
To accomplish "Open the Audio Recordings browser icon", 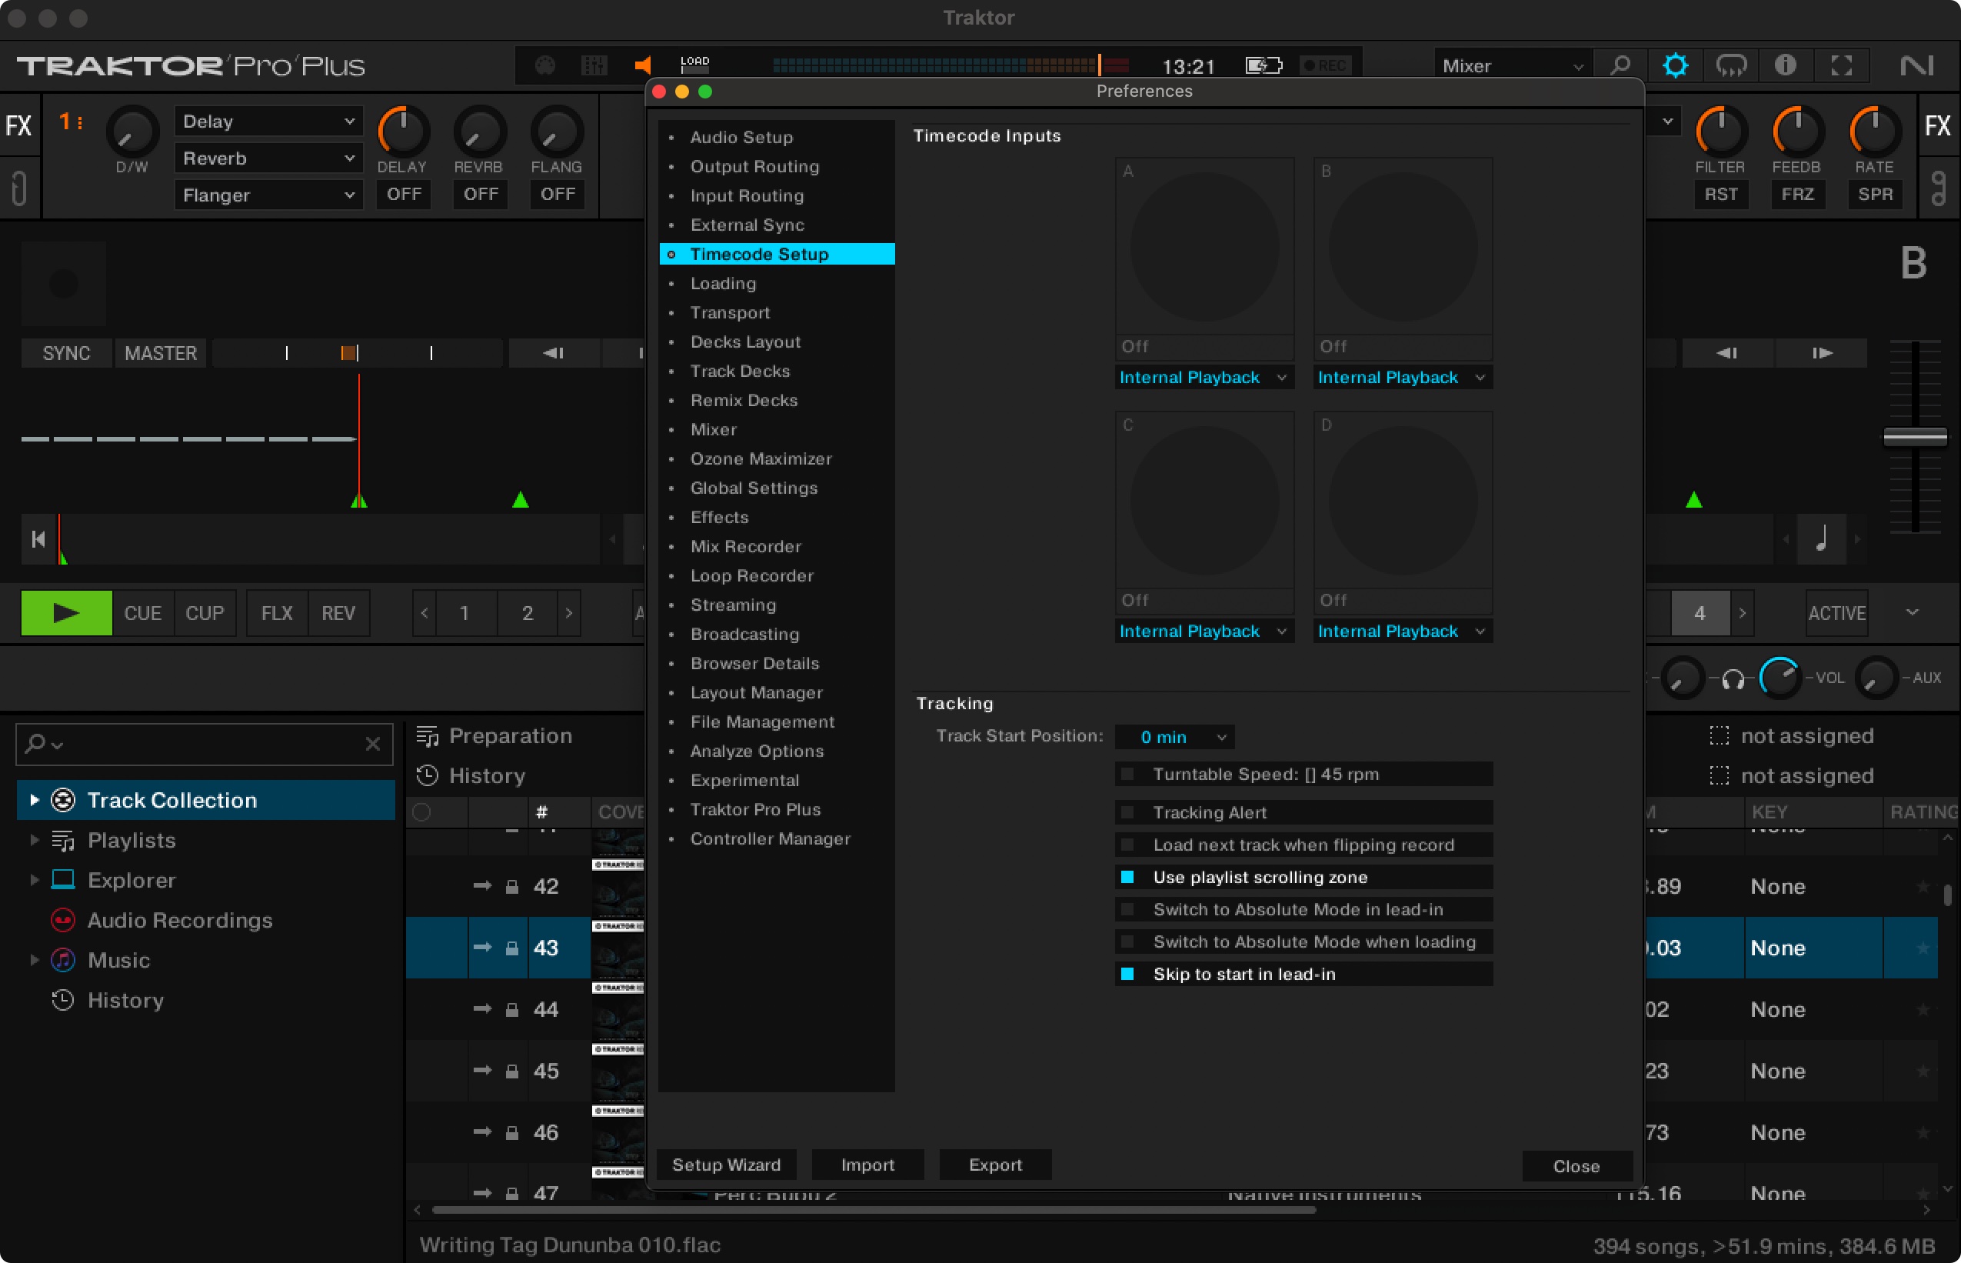I will (x=63, y=920).
